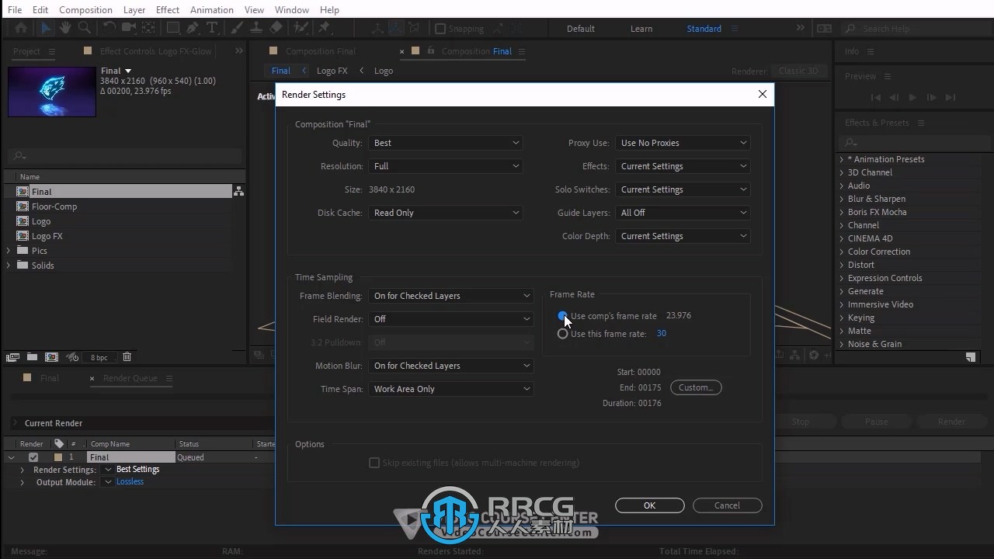This screenshot has height=559, width=994.
Task: Select the Pan Behind anchor tool
Action: pos(148,28)
